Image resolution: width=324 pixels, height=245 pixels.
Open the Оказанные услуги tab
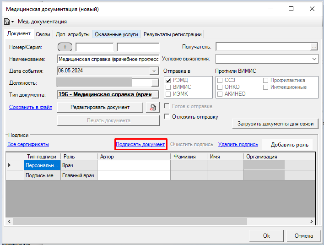[117, 34]
